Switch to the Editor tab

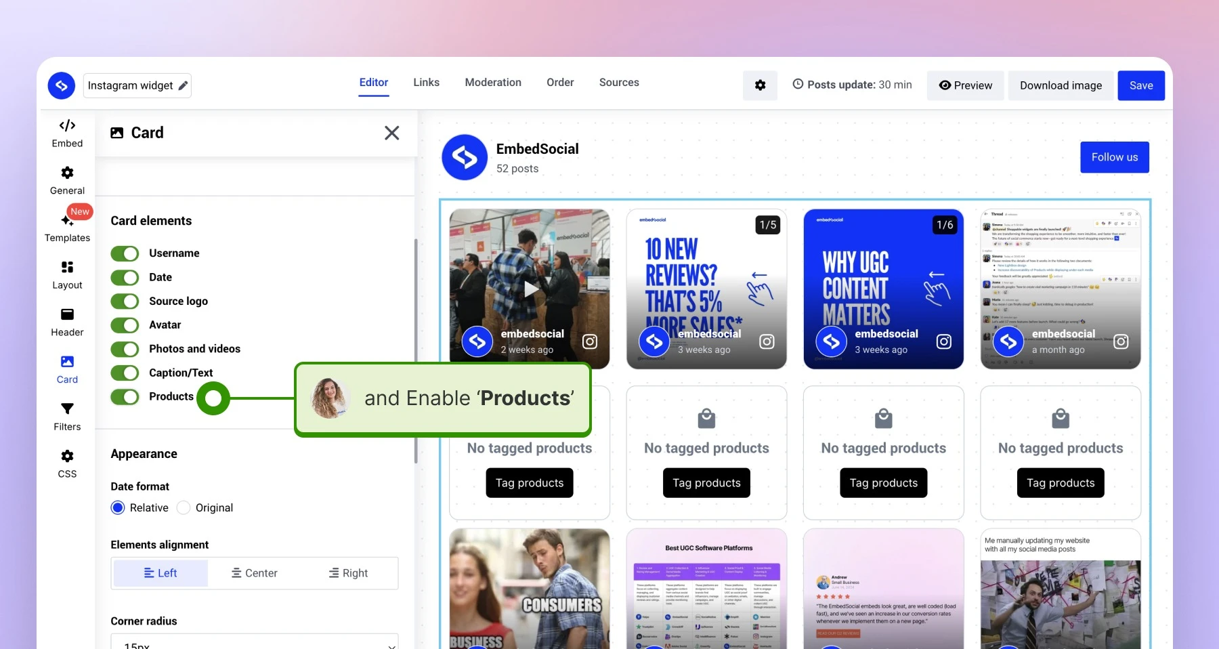(x=374, y=83)
